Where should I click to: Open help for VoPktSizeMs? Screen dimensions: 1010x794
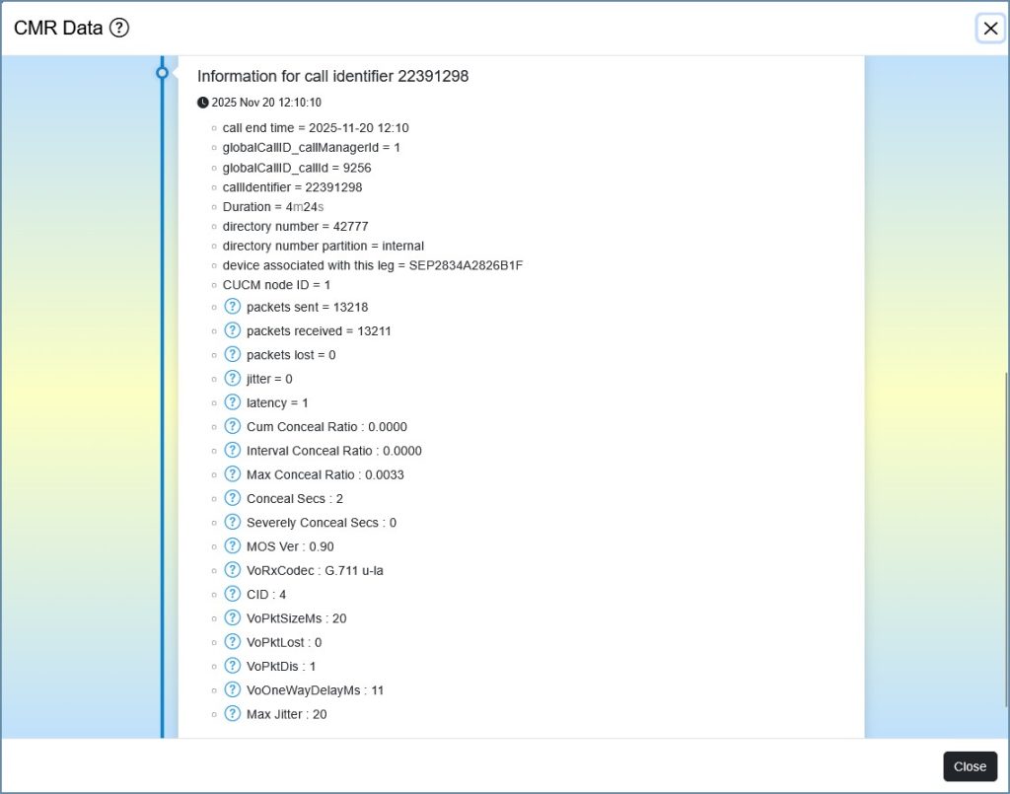point(233,617)
